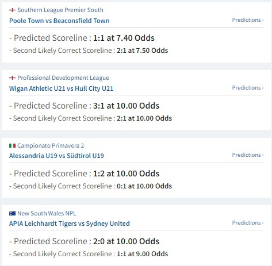Open Professional Development League link
Image resolution: width=272 pixels, height=266 pixels.
pos(63,78)
